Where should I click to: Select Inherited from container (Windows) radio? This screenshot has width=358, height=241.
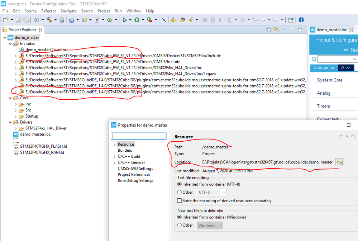tap(180, 217)
